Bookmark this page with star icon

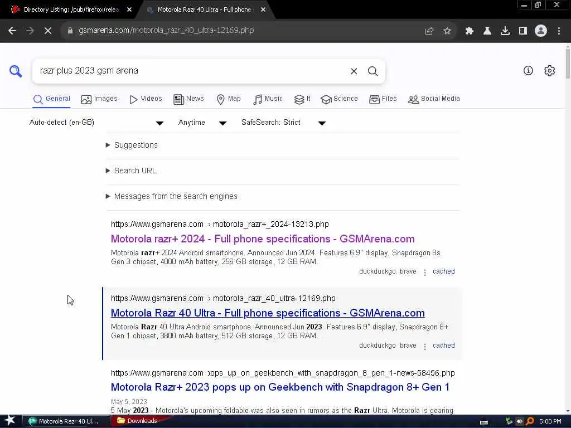(x=447, y=31)
